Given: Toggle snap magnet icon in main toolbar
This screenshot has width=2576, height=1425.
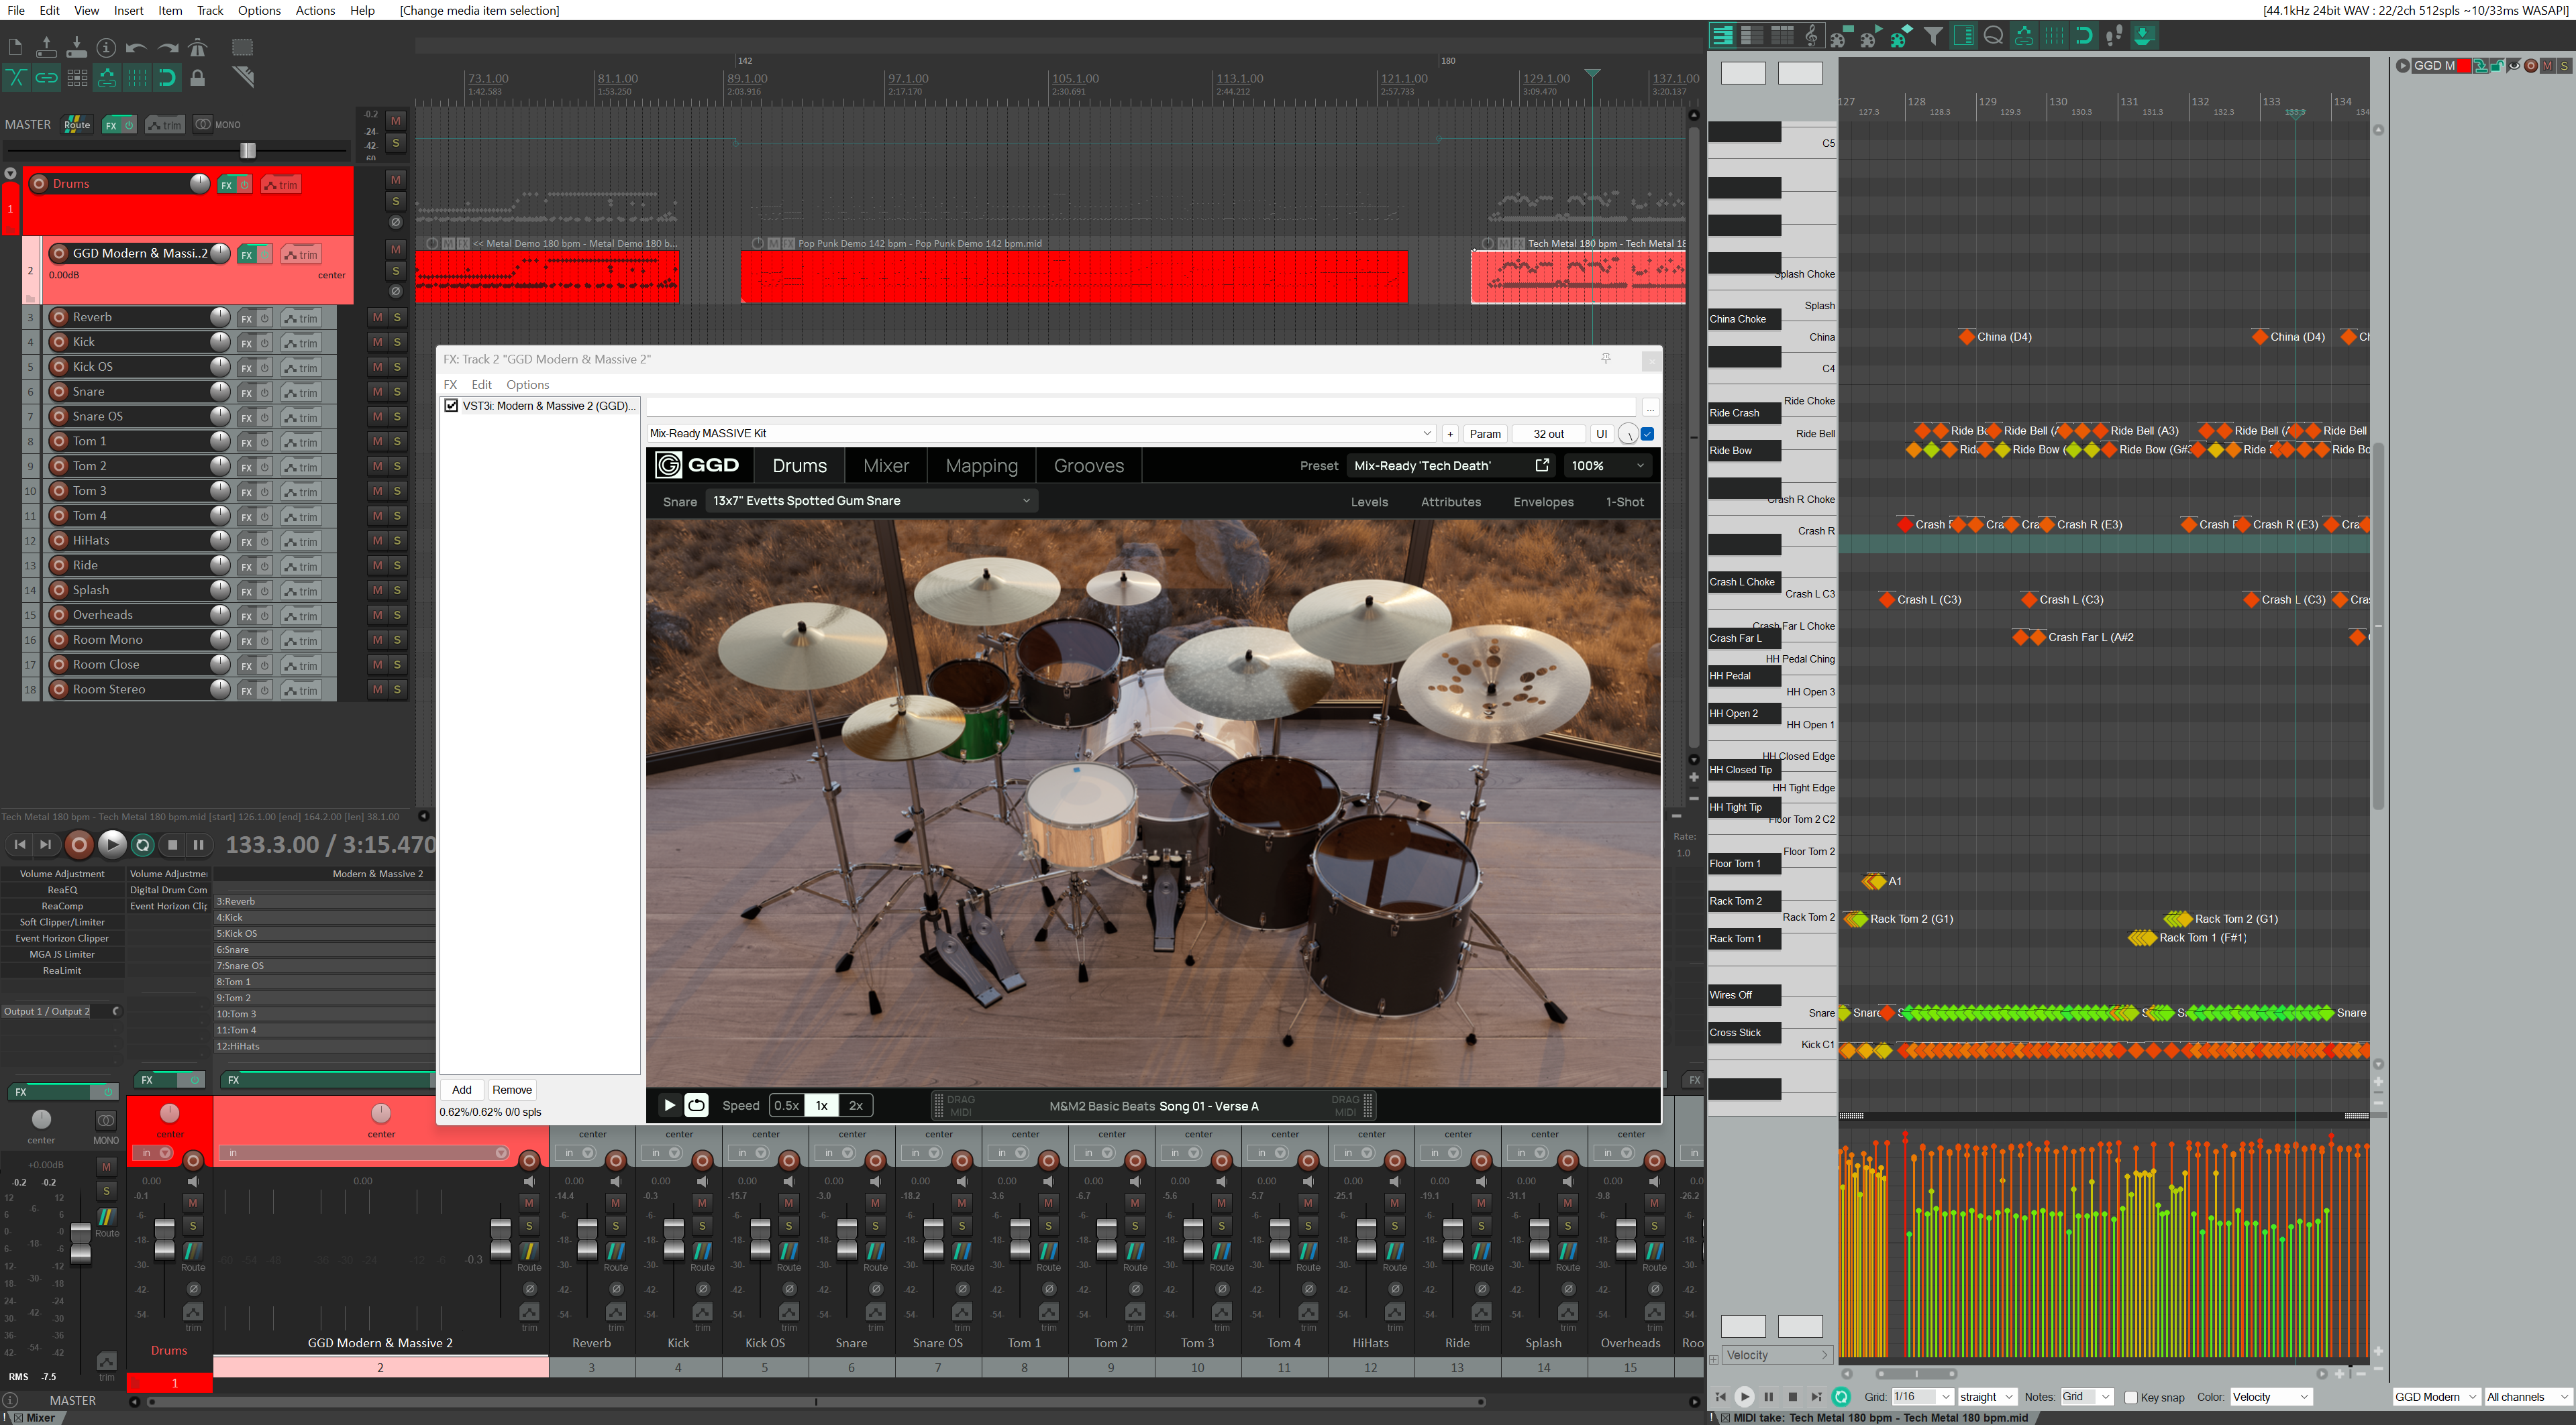Looking at the screenshot, I should click(167, 77).
